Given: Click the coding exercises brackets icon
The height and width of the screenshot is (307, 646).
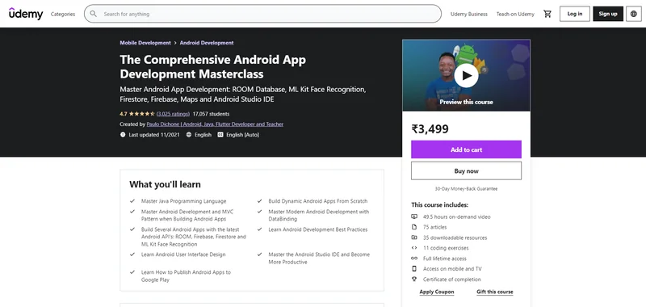Looking at the screenshot, I should coord(414,248).
